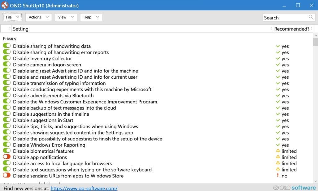
Task: Click the scrollbar down arrow
Action: coord(315,181)
